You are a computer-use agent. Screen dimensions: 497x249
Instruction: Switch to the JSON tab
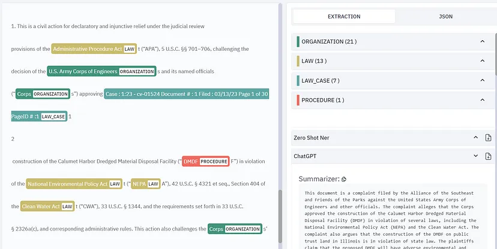click(445, 16)
